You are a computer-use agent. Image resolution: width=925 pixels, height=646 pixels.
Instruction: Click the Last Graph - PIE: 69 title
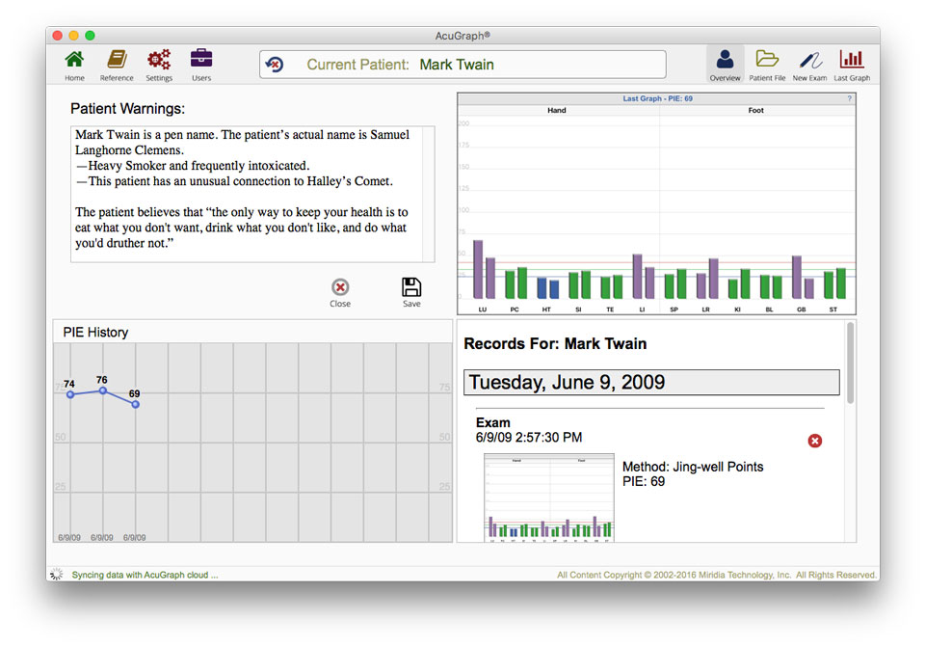point(657,98)
